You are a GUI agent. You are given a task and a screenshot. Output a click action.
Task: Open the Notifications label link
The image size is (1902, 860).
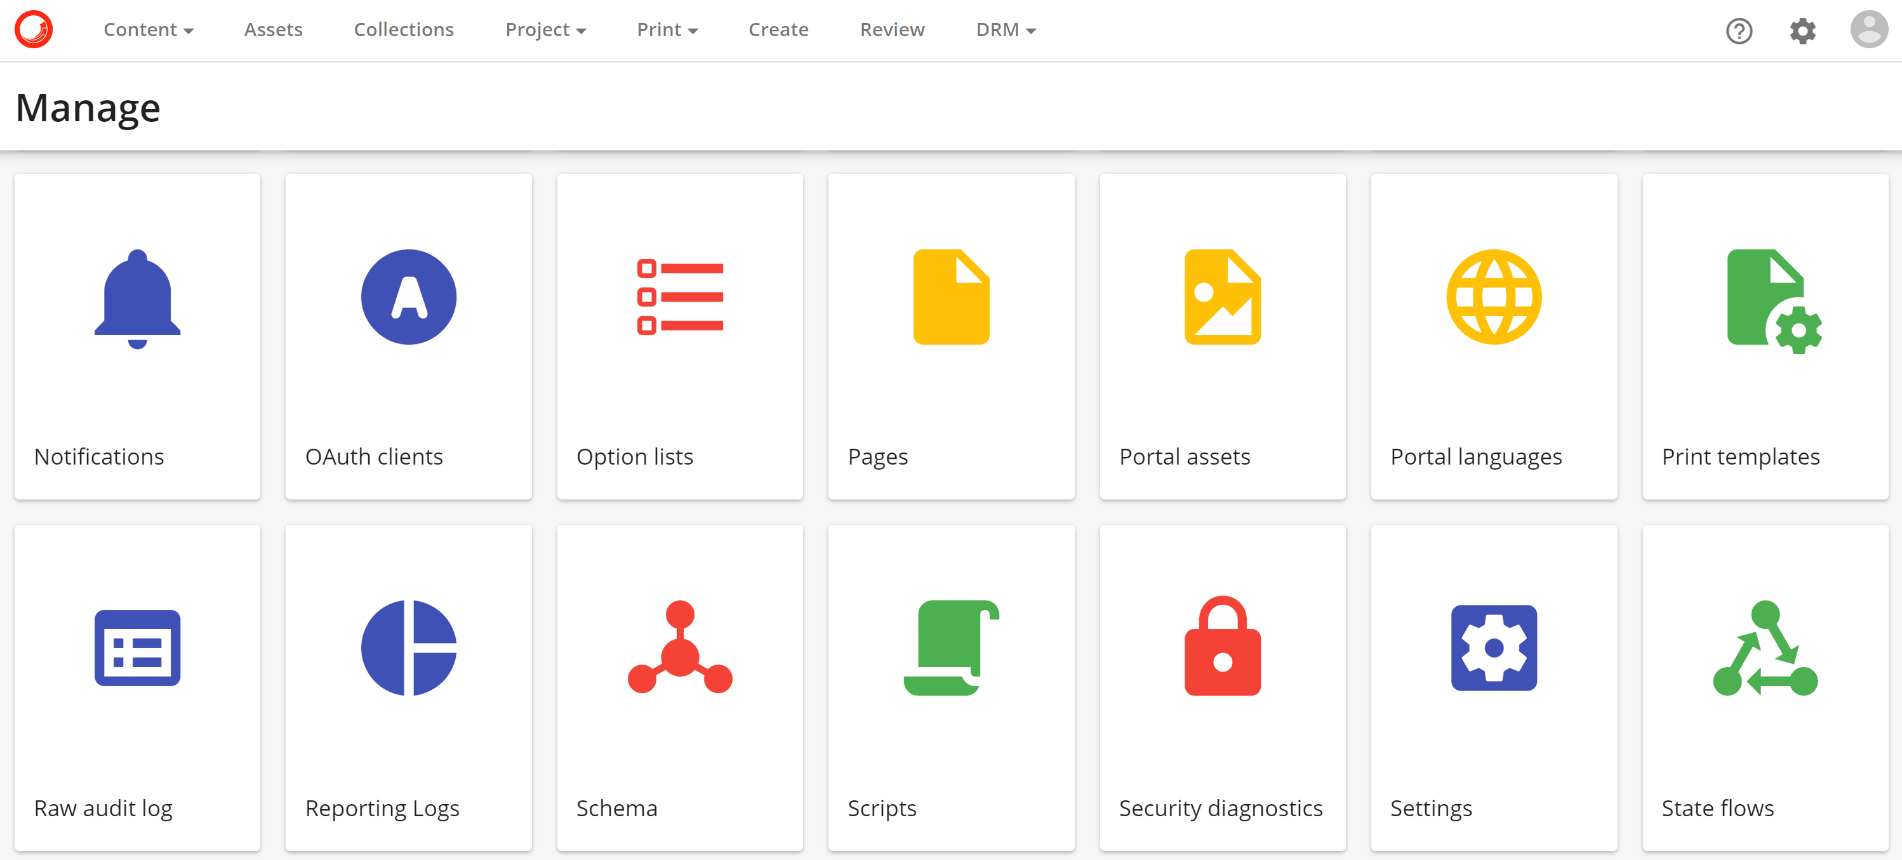[99, 456]
